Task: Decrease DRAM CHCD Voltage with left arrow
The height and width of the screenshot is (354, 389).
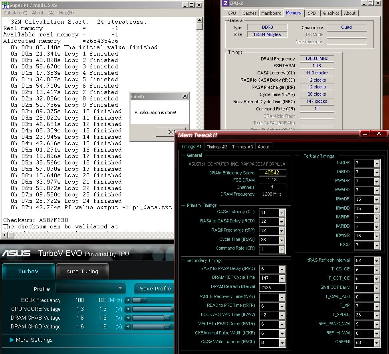Action: point(128,326)
